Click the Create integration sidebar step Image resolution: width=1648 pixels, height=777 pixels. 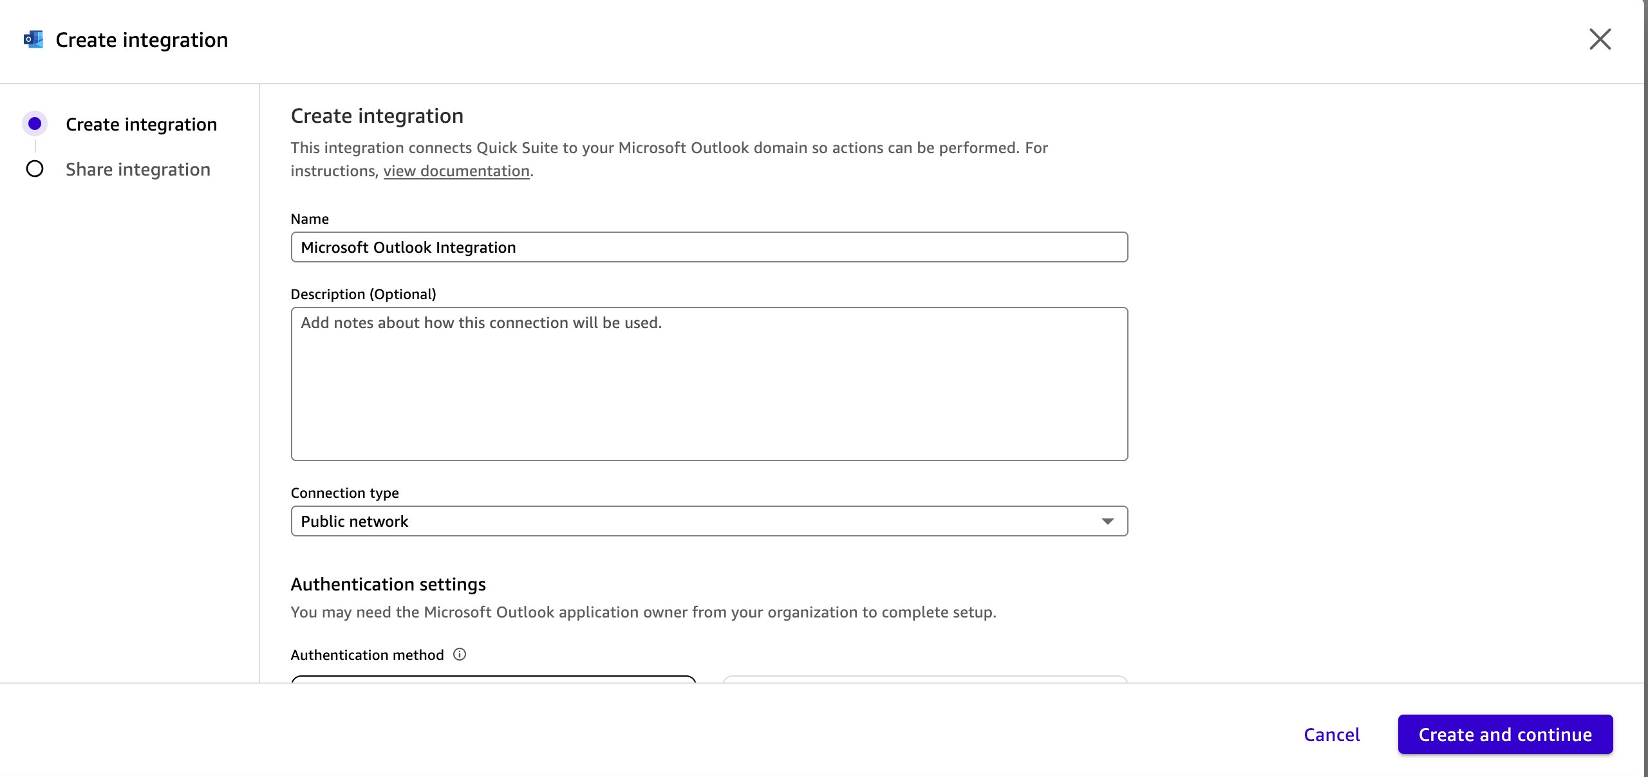(141, 124)
